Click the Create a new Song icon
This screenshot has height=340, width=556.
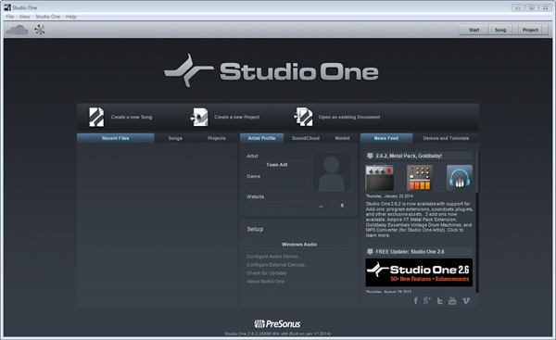pos(96,117)
